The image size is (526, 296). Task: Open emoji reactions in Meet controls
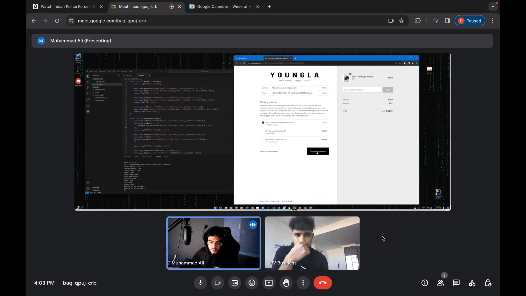(252, 283)
